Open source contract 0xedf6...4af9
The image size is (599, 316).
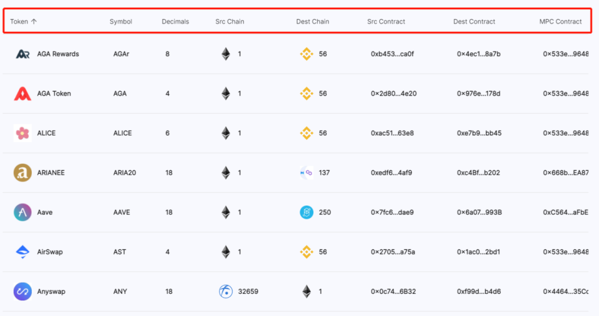[x=392, y=173]
